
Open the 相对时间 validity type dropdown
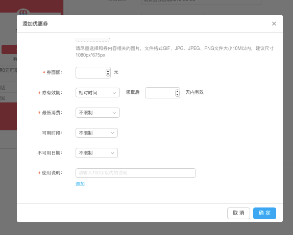(x=97, y=93)
